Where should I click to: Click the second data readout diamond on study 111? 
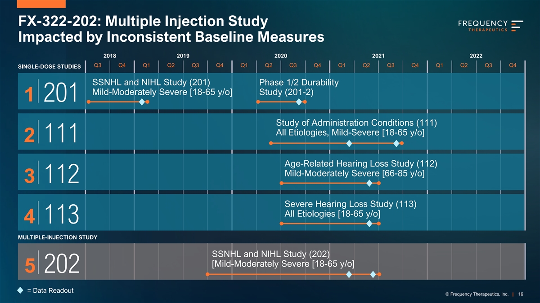click(x=396, y=143)
